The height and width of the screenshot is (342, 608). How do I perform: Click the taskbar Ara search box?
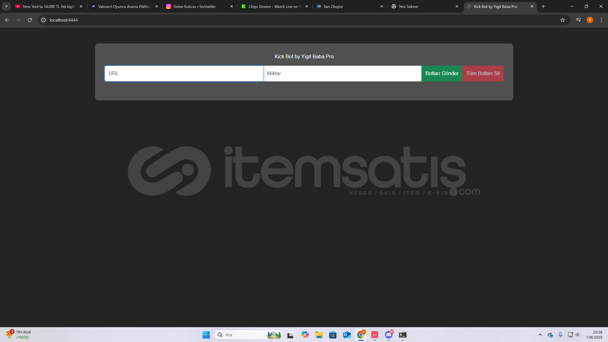(x=248, y=335)
